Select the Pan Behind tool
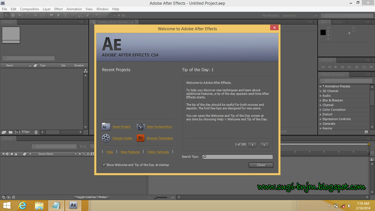Viewport: 375px width, 211px height. (43, 15)
